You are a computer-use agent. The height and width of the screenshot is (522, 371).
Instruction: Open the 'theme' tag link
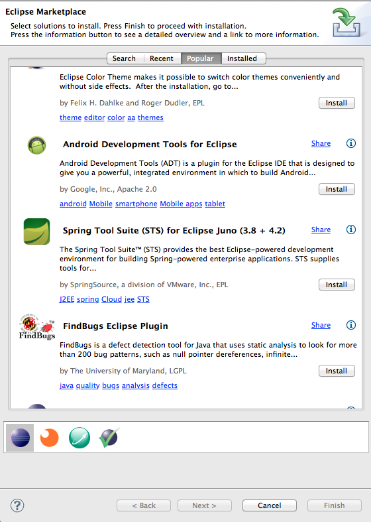click(x=70, y=117)
